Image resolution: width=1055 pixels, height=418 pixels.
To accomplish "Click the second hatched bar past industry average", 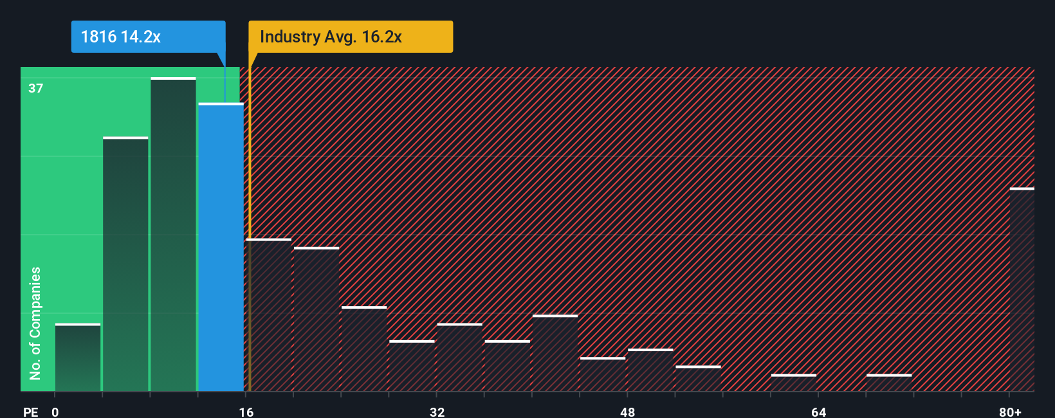I will [x=316, y=319].
